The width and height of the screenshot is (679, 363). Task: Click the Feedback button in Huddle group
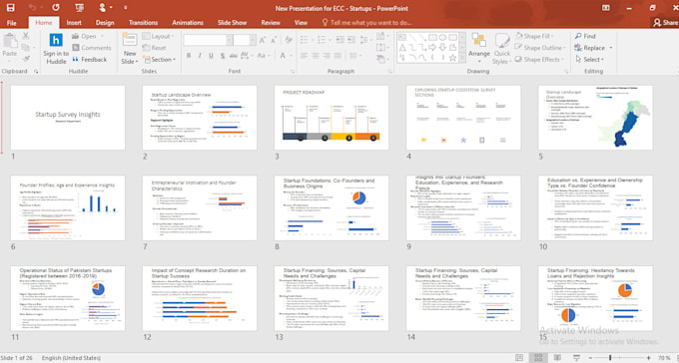(89, 59)
